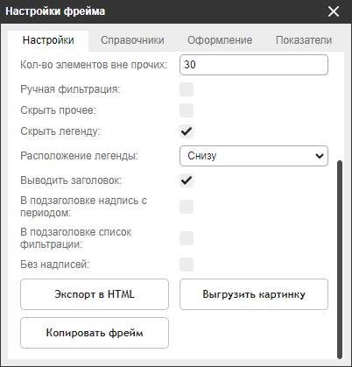The height and width of the screenshot is (367, 352).
Task: Click the Выводить заголовок label text
Action: (x=71, y=180)
